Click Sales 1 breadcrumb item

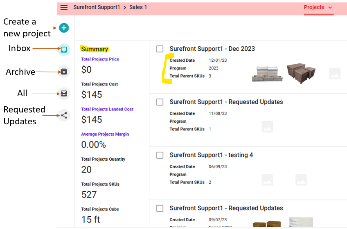(138, 7)
